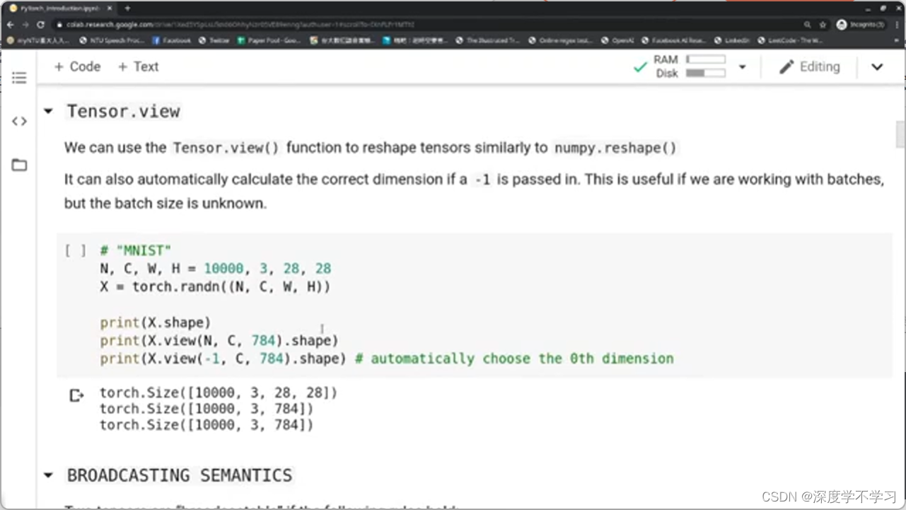Viewport: 906px width, 510px height.
Task: Click the output cell toggle icon
Action: pos(76,395)
